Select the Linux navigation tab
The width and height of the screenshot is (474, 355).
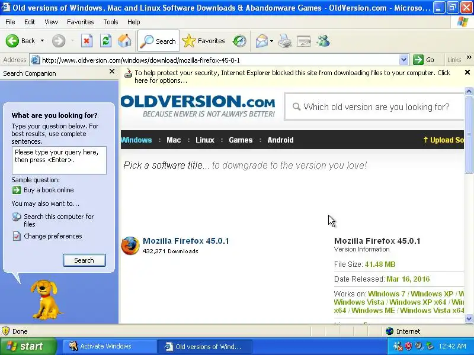click(205, 140)
